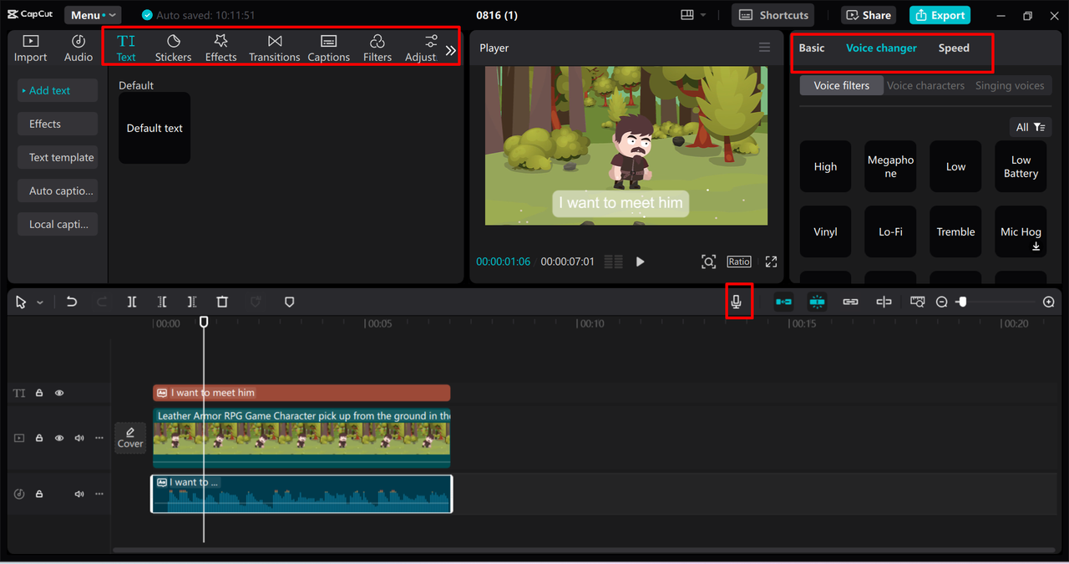
Task: Edit the video Cover
Action: point(130,438)
